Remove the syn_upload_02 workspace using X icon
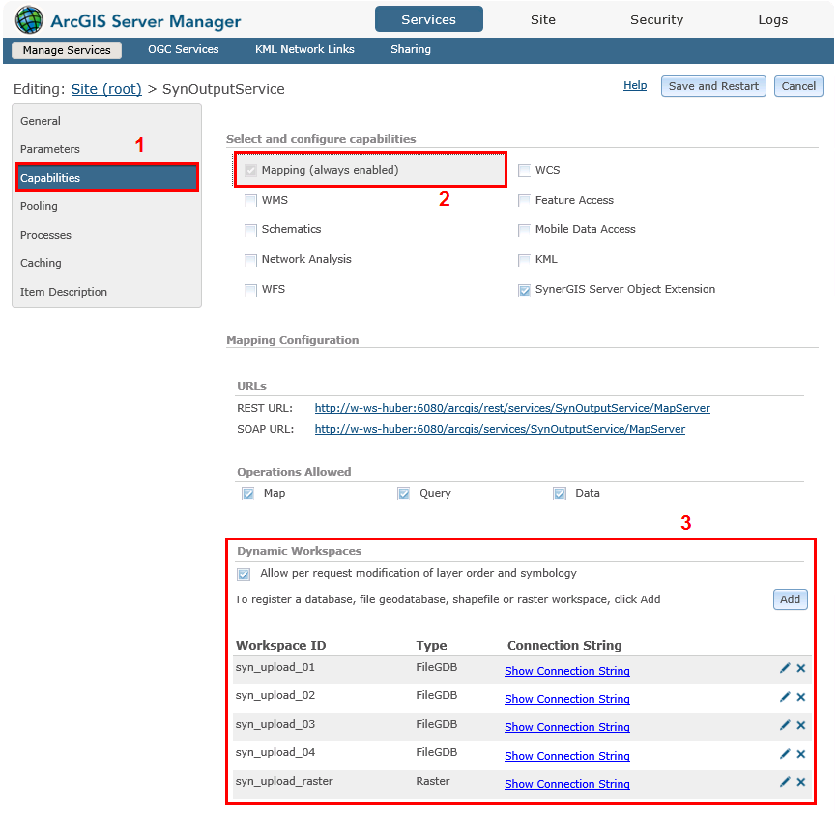838x814 pixels. pos(801,697)
